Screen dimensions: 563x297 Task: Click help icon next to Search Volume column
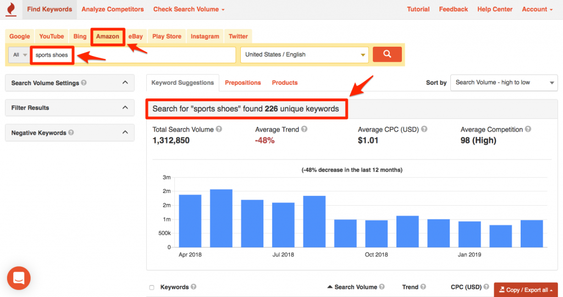382,287
